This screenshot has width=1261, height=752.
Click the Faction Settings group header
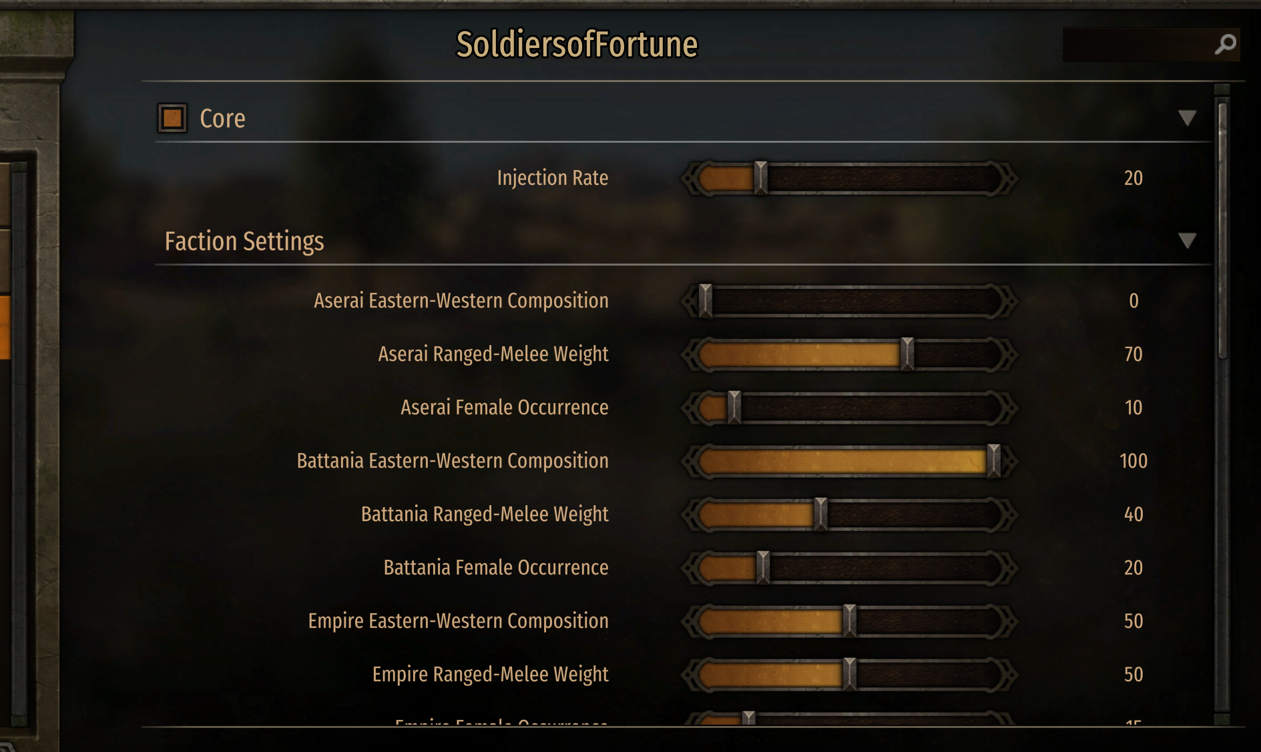point(244,242)
